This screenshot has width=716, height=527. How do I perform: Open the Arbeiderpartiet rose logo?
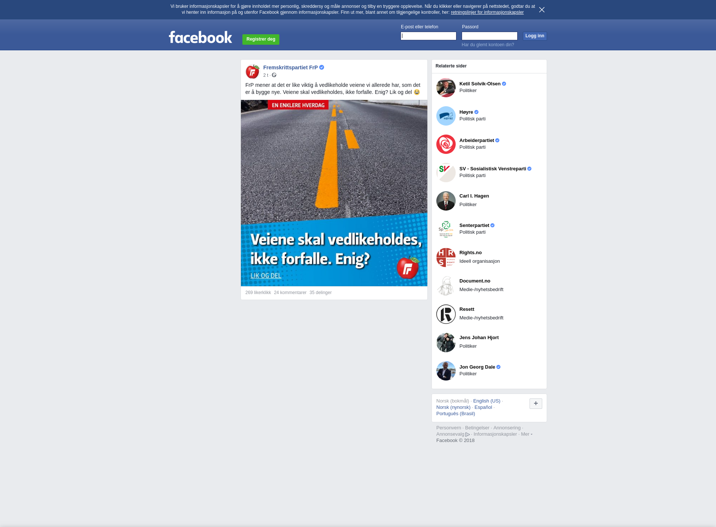(x=446, y=144)
